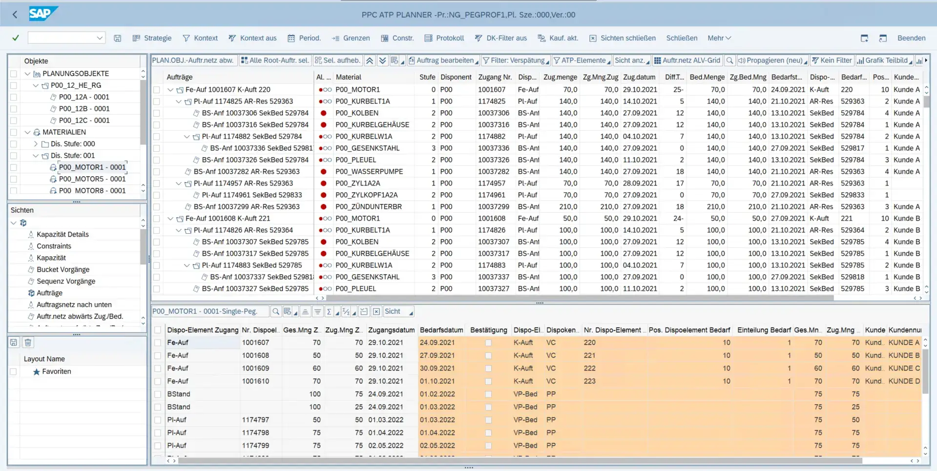The height and width of the screenshot is (471, 937).
Task: Open Grafik Teilbild dropdown
Action: coord(884,61)
